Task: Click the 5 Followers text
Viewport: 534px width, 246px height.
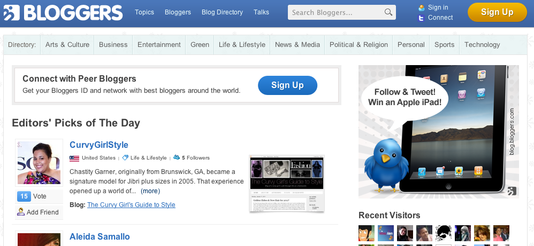Action: [x=196, y=157]
